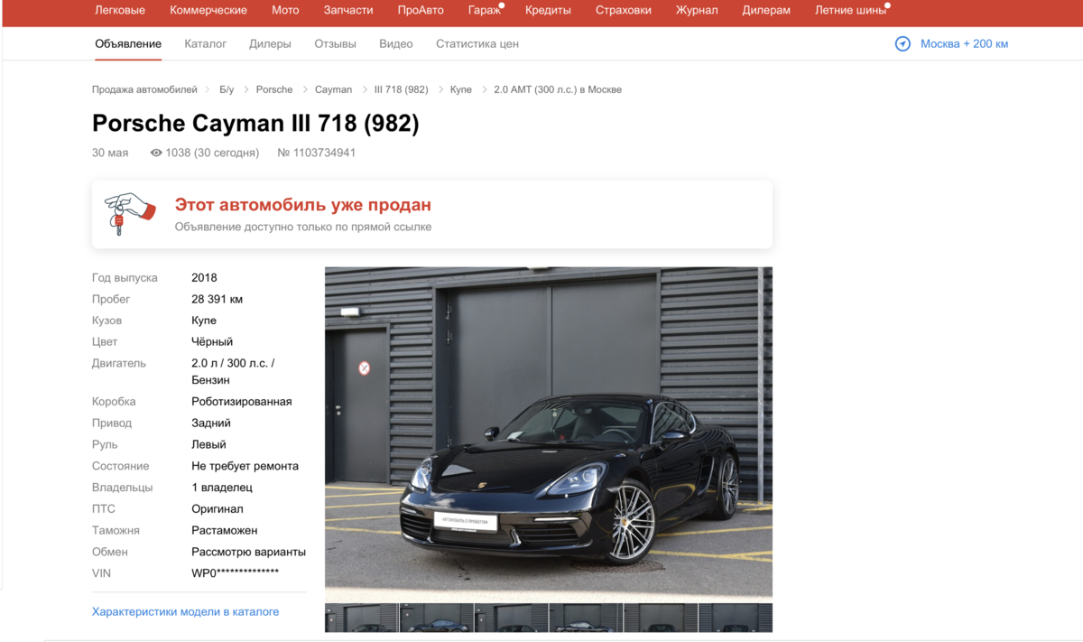Open the Отзывы tab

334,42
